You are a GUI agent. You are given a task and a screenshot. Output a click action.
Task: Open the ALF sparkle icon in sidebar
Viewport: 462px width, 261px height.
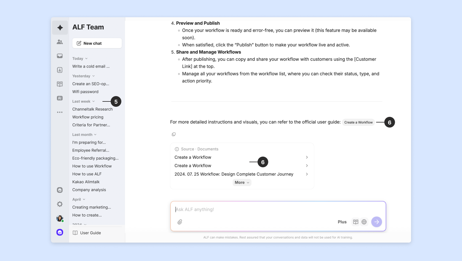(x=60, y=28)
